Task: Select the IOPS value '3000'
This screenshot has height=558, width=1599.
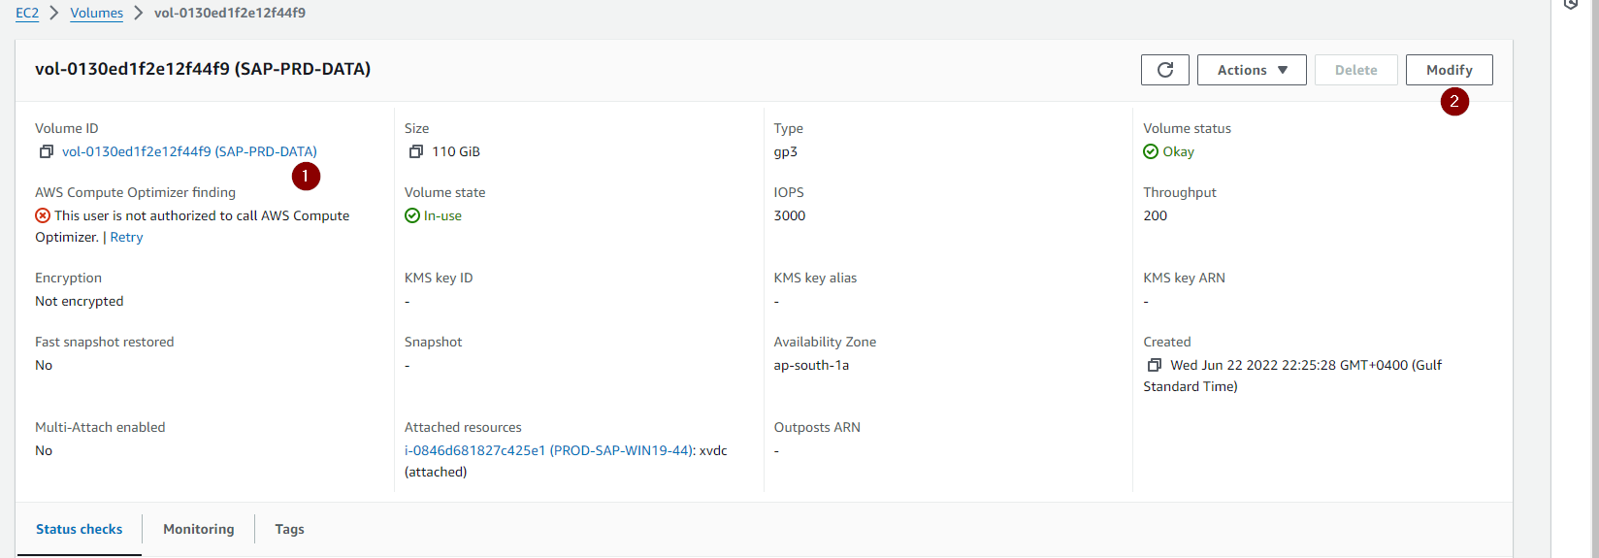Action: point(790,215)
